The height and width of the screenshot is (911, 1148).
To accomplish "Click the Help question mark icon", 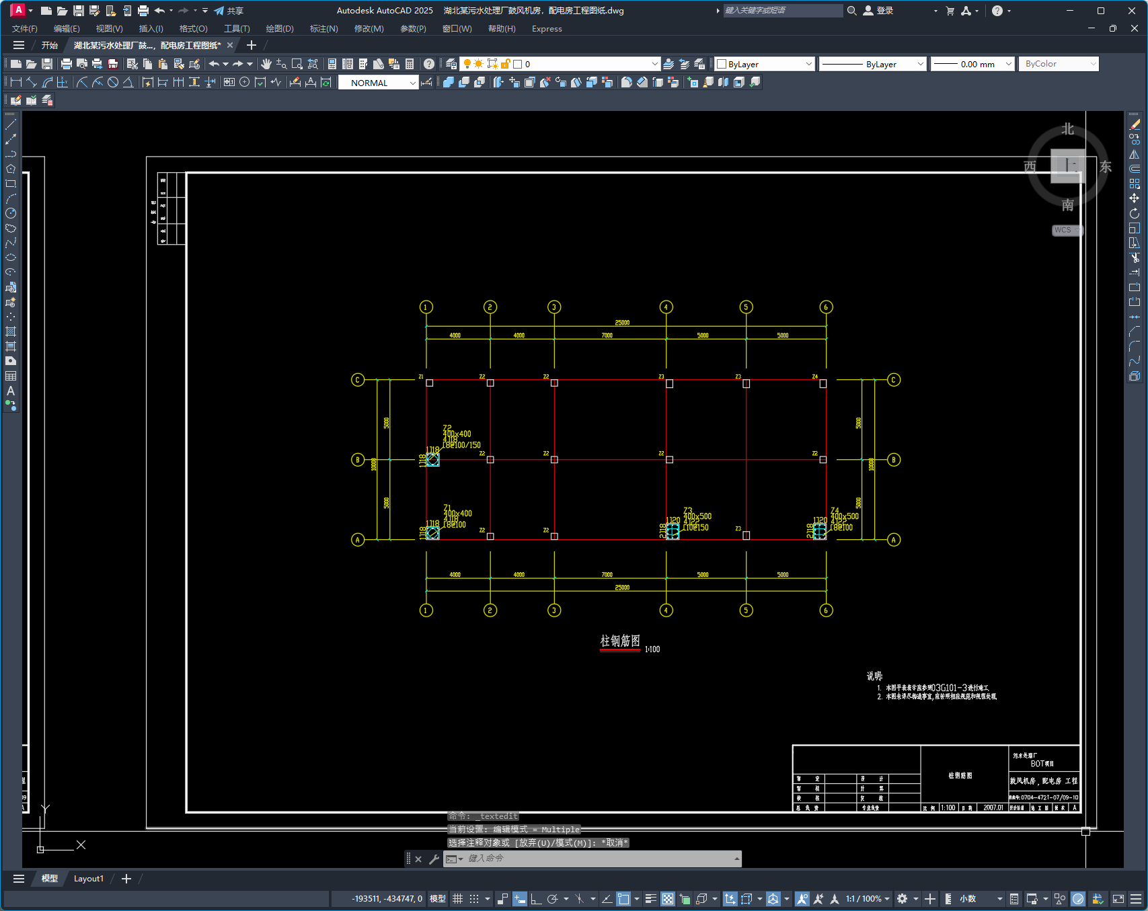I will (429, 64).
